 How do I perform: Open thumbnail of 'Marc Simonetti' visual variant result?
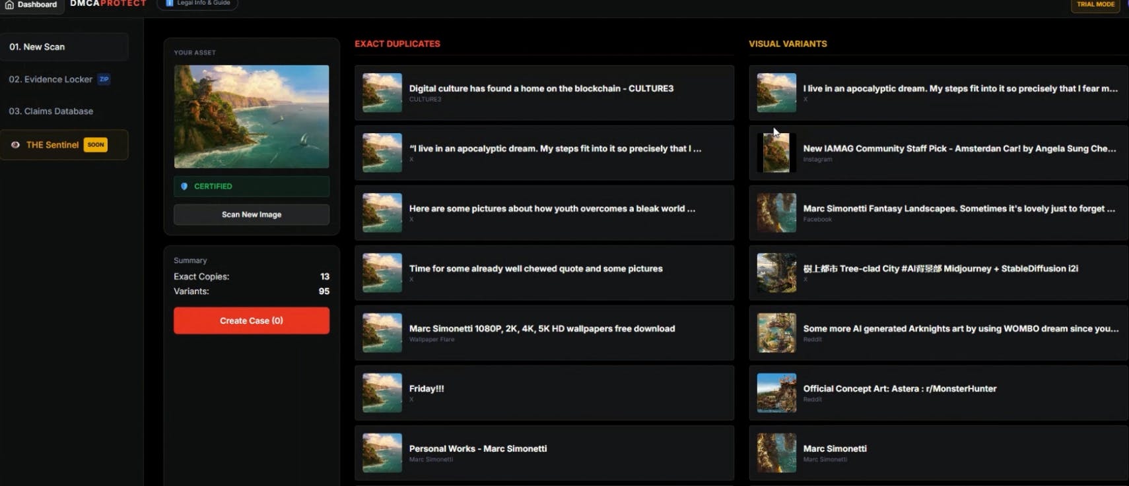(x=776, y=452)
